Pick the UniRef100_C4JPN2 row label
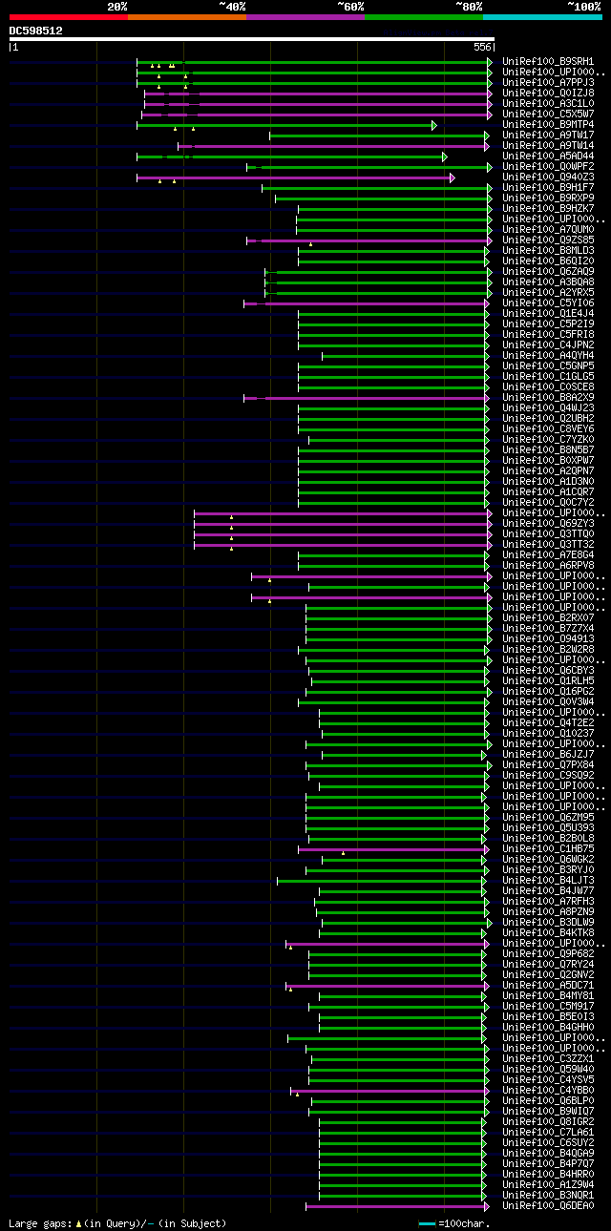The height and width of the screenshot is (1231, 611). (548, 345)
